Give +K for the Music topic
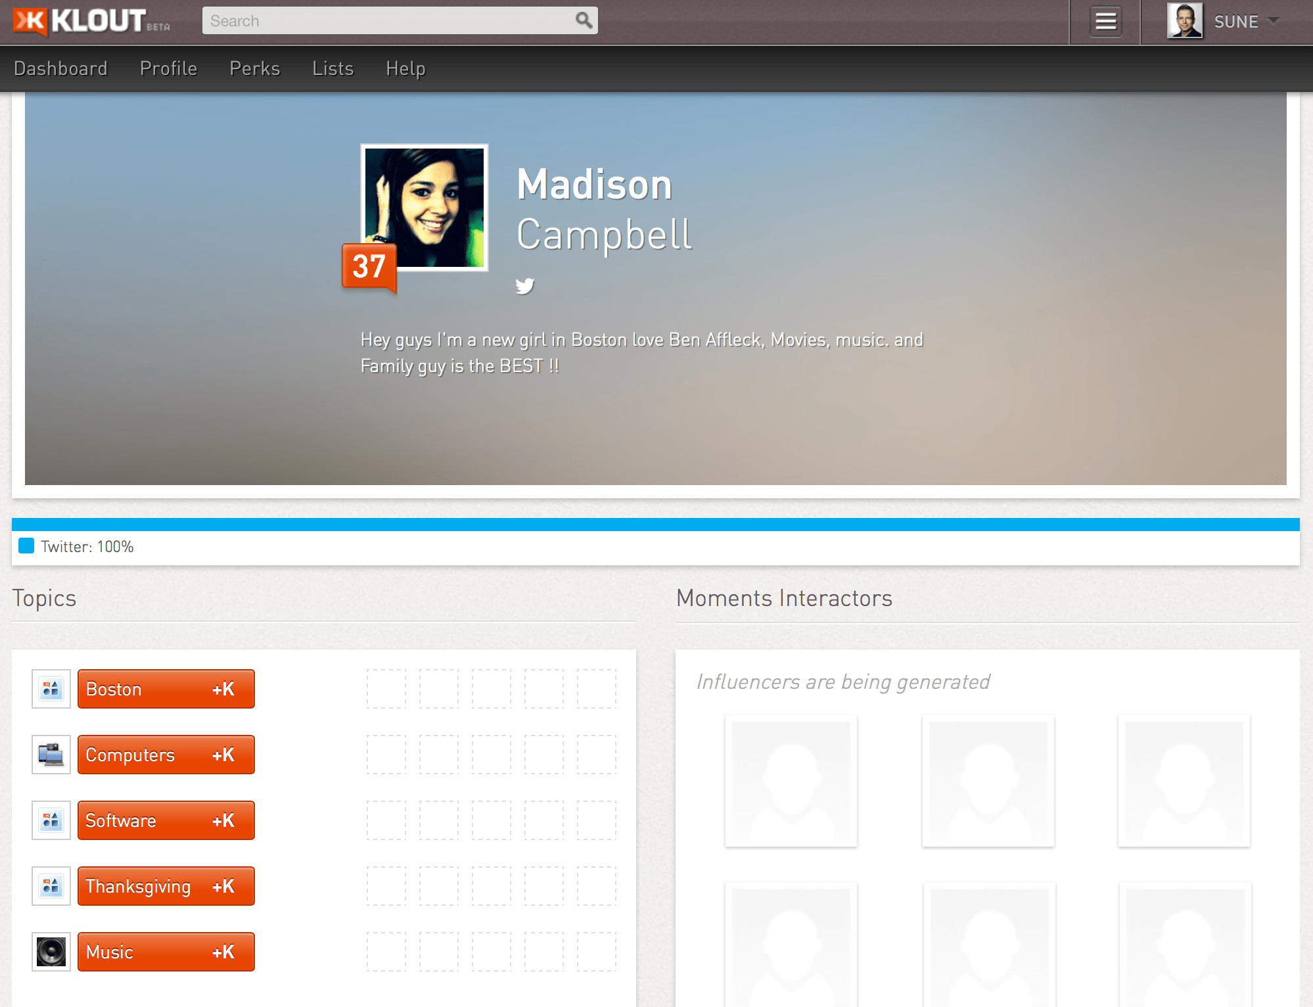Viewport: 1313px width, 1007px height. [x=223, y=952]
